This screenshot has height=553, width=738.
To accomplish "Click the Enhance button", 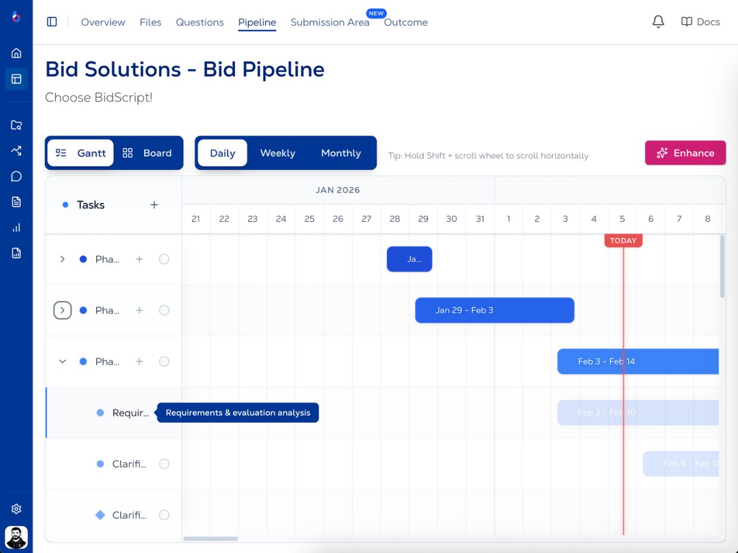I will pos(685,153).
